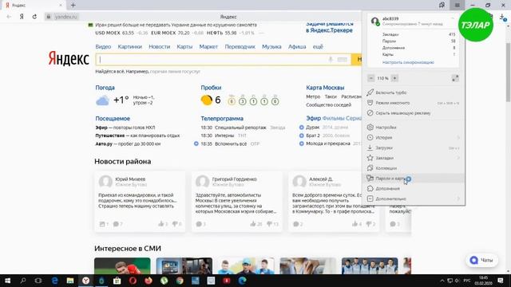Viewport: 511px width, 287px height.
Task: Open 'Новости' service link
Action: click(x=160, y=46)
